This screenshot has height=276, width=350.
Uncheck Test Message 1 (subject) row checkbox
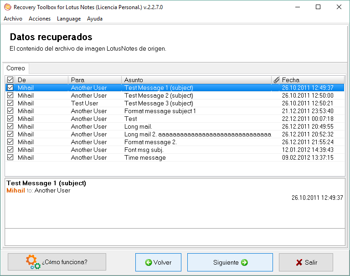pos(10,88)
